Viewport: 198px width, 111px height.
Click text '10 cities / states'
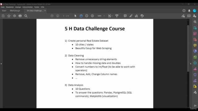pyautogui.click(x=84, y=44)
